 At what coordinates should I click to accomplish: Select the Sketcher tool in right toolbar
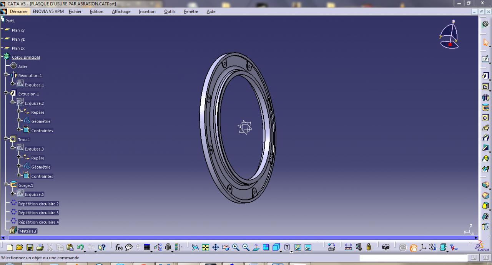pyautogui.click(x=485, y=59)
